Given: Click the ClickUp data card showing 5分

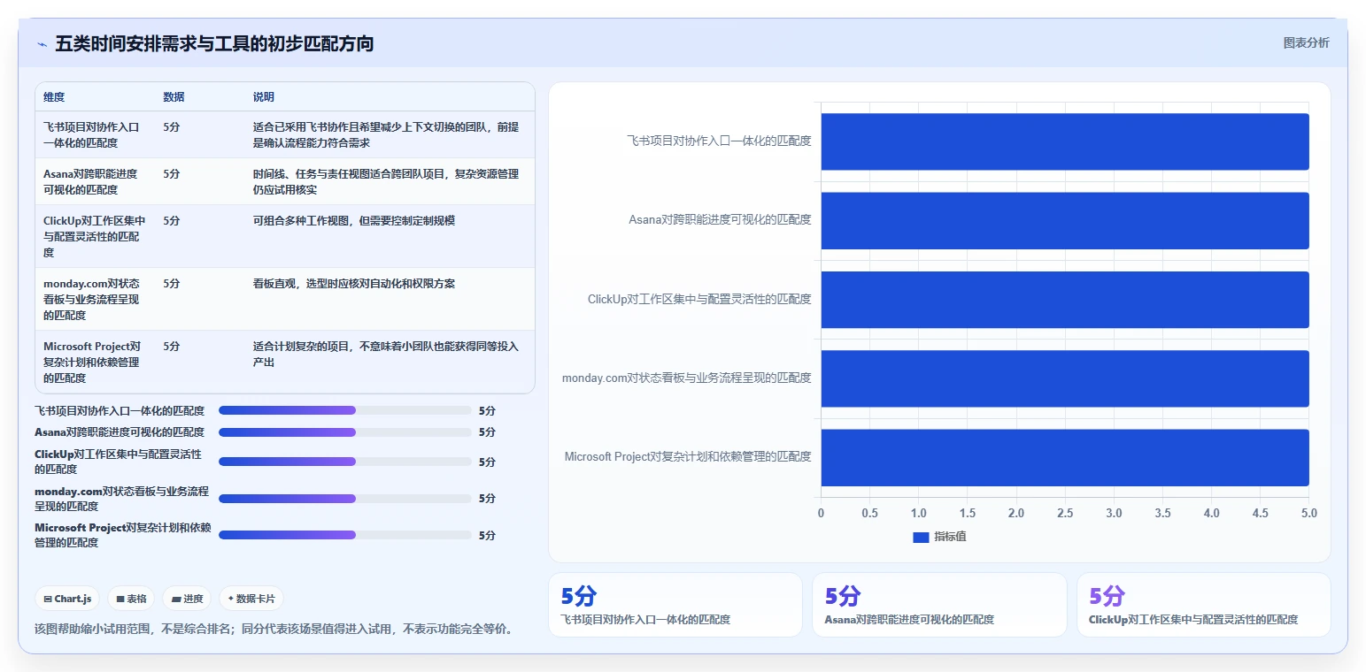Looking at the screenshot, I should pyautogui.click(x=1203, y=605).
